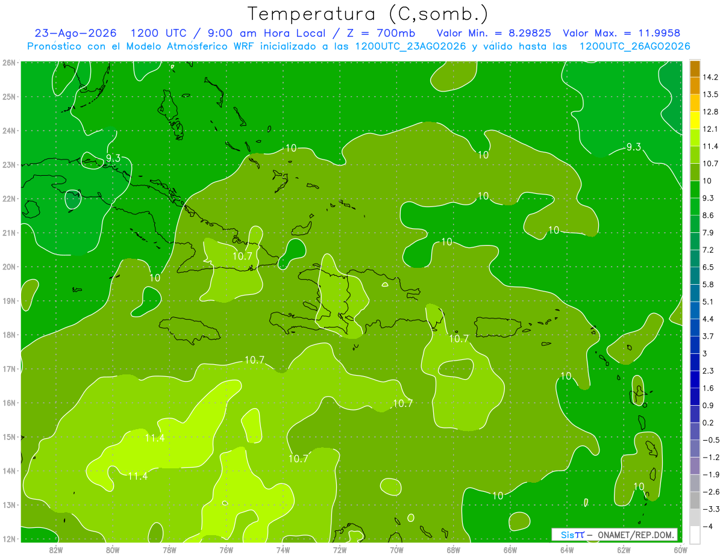Click the 17N latitude axis label
This screenshot has height=558, width=723.
9,368
